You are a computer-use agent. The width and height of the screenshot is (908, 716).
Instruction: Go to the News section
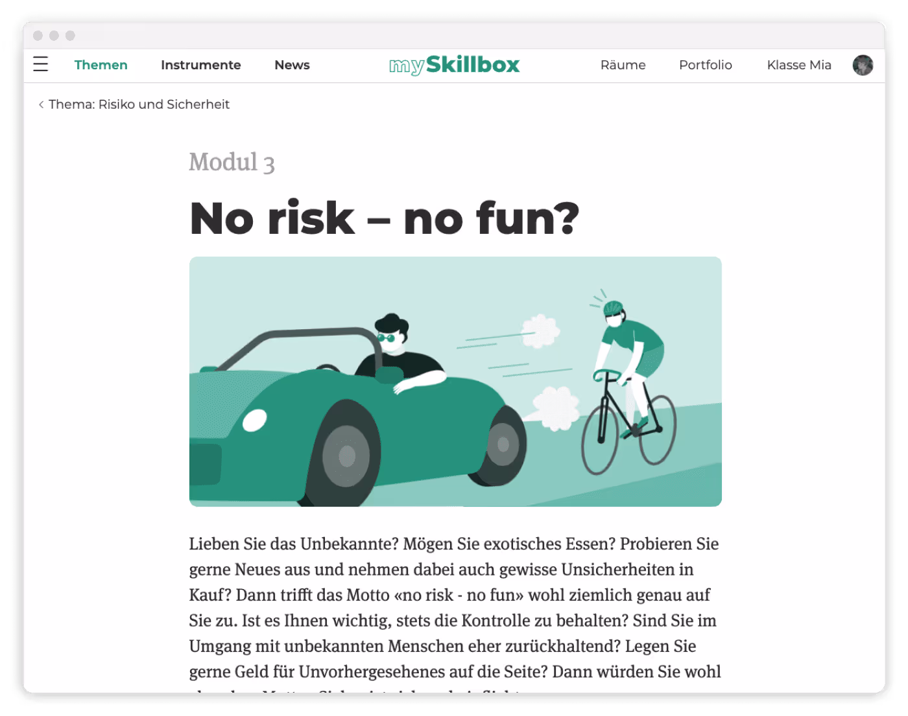point(292,65)
